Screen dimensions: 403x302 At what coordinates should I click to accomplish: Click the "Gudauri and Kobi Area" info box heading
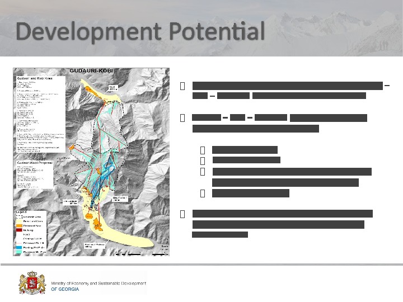pos(35,78)
